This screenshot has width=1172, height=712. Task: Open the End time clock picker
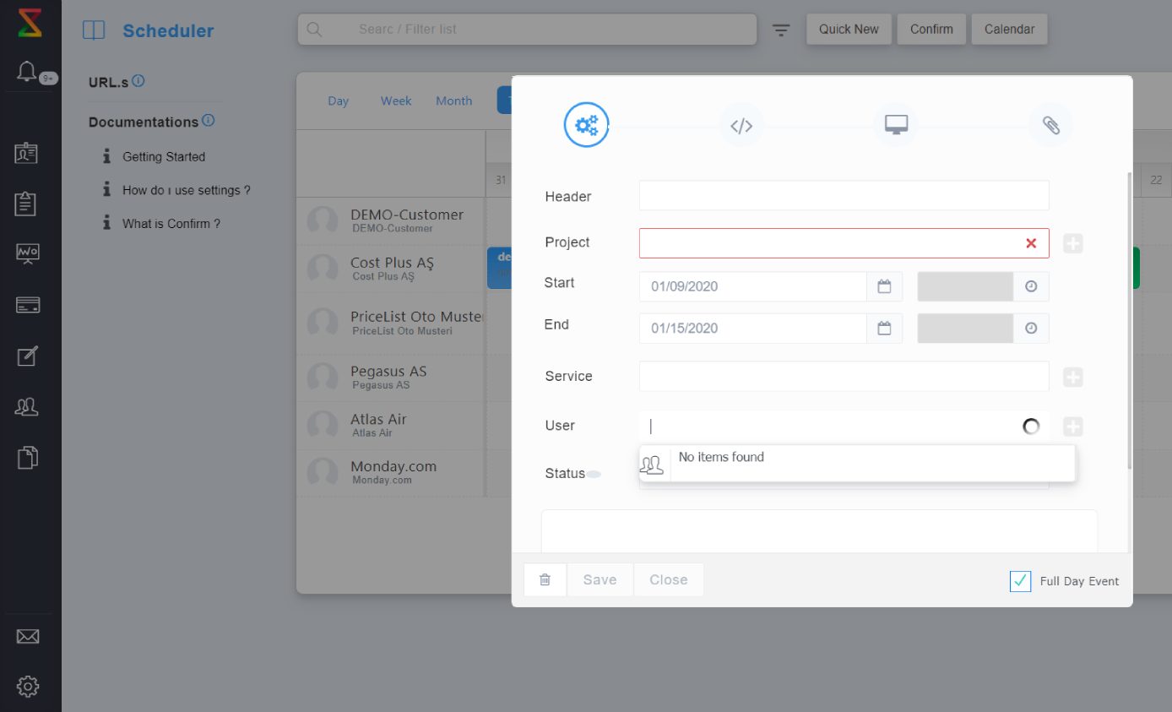(x=1031, y=328)
